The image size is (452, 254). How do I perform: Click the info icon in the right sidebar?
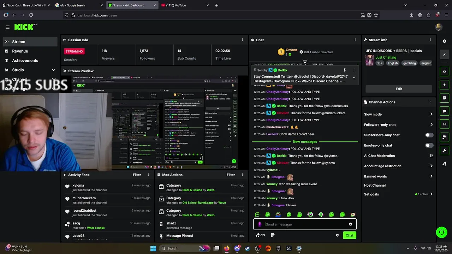444,41
